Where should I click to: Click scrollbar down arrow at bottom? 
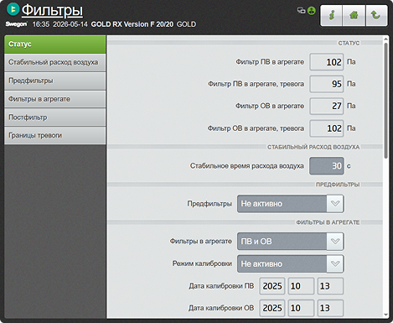(x=385, y=315)
